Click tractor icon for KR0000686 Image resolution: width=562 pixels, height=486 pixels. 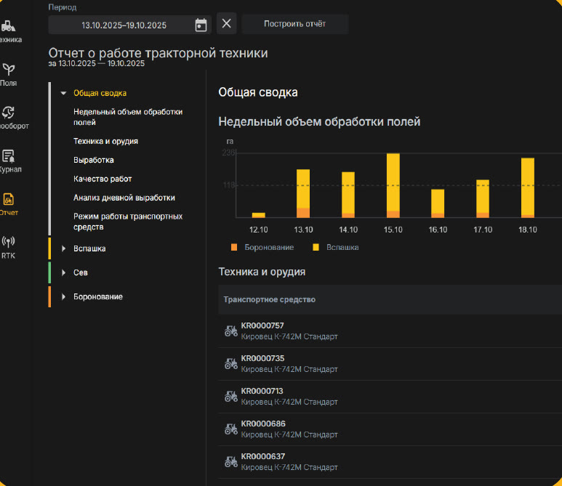[230, 429]
